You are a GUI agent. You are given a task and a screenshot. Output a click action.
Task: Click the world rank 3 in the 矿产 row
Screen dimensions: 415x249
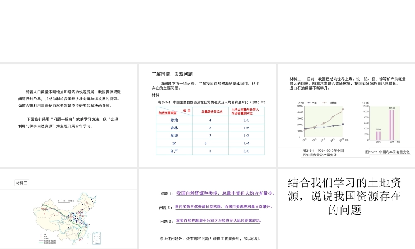[x=210, y=151]
